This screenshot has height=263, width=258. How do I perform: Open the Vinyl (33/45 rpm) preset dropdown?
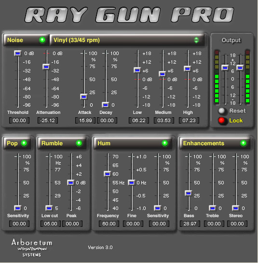127,40
